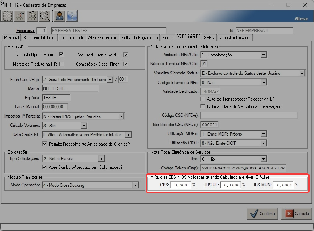Image resolution: width=314 pixels, height=231 pixels.
Task: Open the Código Interno na NFe dropdown
Action: point(264,82)
